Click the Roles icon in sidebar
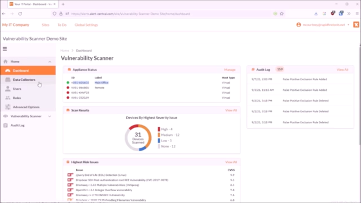The width and height of the screenshot is (361, 203). [7, 98]
